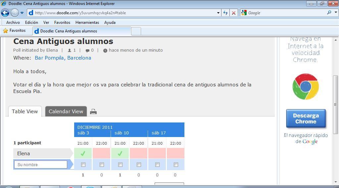
Task: Click the Chrome logo in the ad
Action: pyautogui.click(x=305, y=87)
